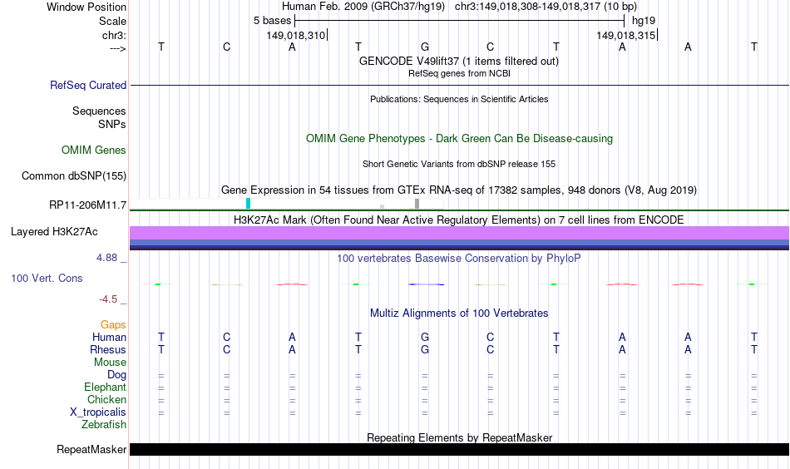Click the RepeatMasker track label
The width and height of the screenshot is (790, 469).
point(91,449)
